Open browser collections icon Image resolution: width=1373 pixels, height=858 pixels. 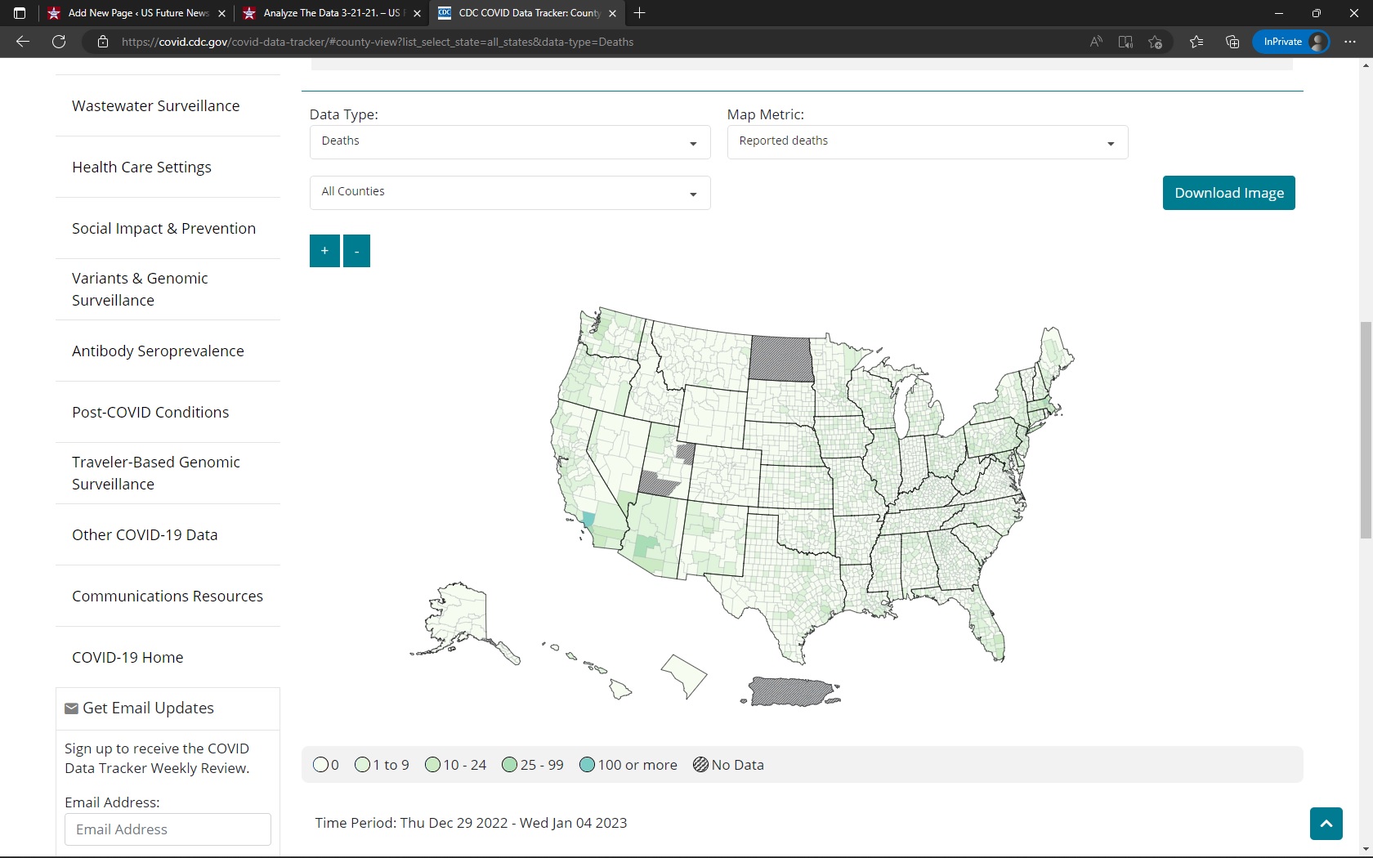click(1232, 42)
